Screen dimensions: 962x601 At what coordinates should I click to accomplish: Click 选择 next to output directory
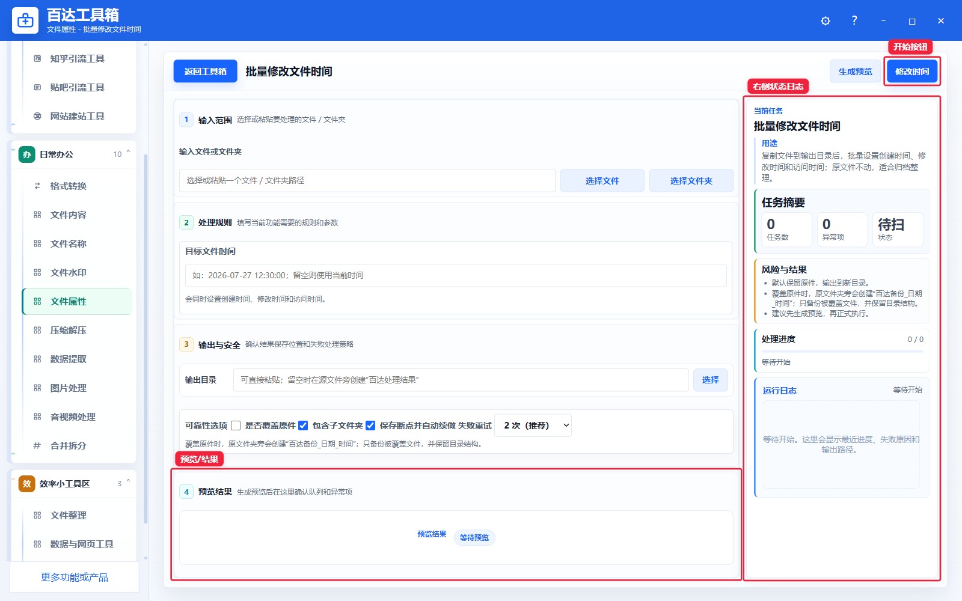pos(711,380)
